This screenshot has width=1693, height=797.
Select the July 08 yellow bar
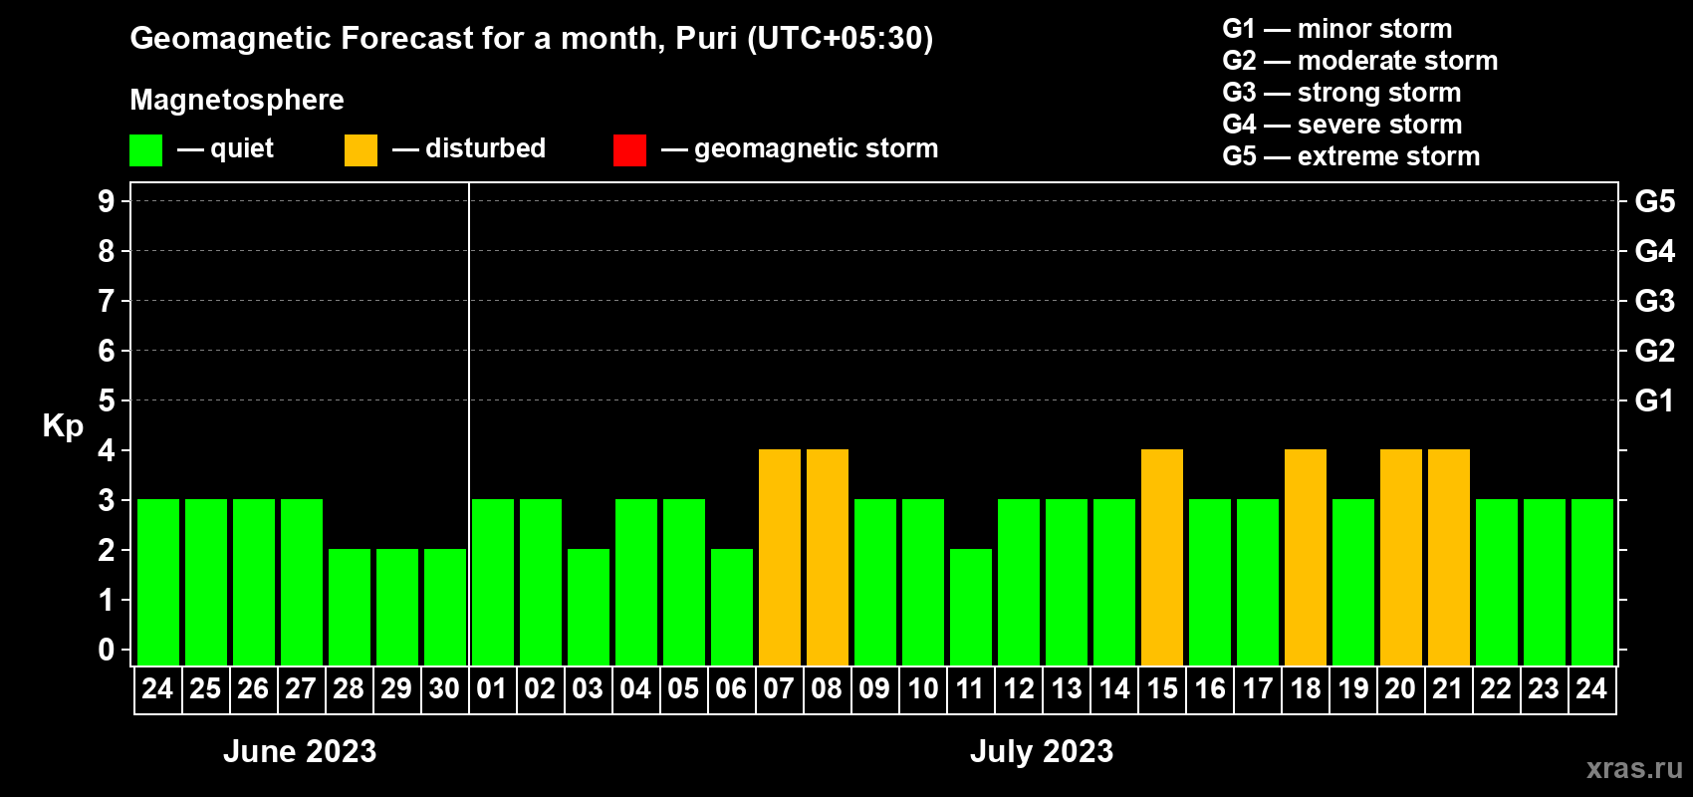click(828, 558)
